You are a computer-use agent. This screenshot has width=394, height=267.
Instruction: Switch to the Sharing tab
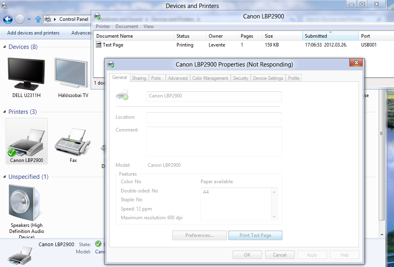pyautogui.click(x=139, y=78)
